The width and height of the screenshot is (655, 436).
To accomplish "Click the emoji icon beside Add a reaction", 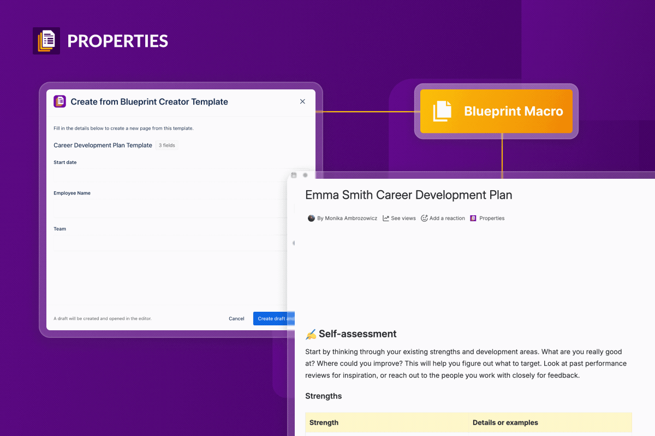I will [x=424, y=218].
